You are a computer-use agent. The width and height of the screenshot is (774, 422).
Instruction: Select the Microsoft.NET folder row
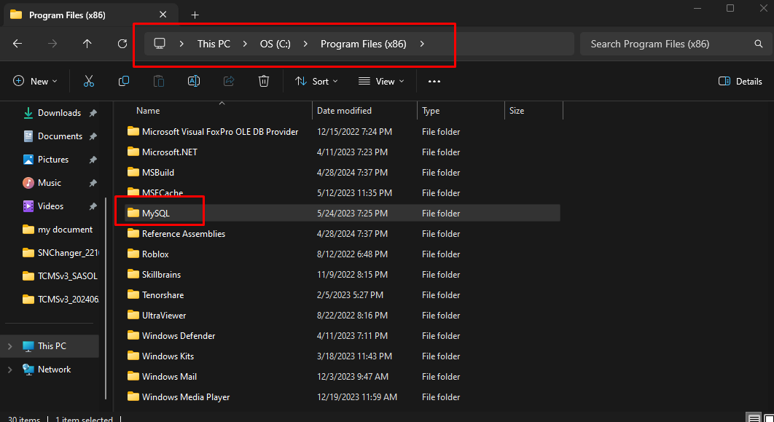click(x=342, y=152)
